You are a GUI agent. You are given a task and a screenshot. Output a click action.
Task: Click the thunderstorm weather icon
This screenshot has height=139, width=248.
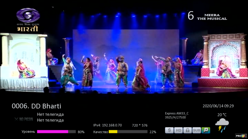222,125
